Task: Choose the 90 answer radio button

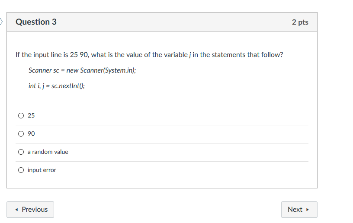Action: (21, 134)
